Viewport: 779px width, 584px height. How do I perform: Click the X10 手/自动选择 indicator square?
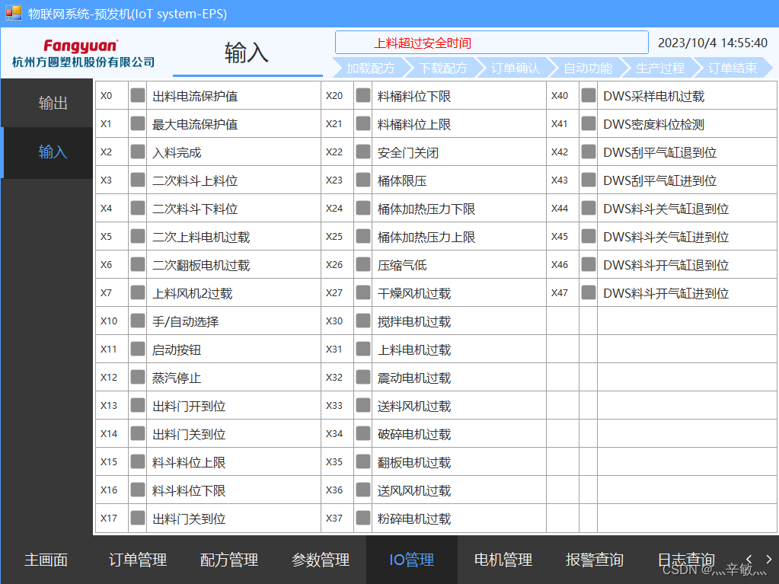click(138, 321)
